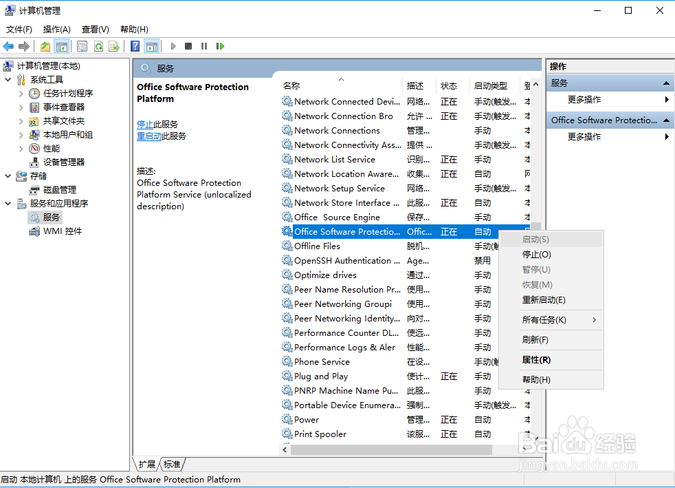Toggle the show/hide action pane icon
This screenshot has height=488, width=675.
click(152, 46)
